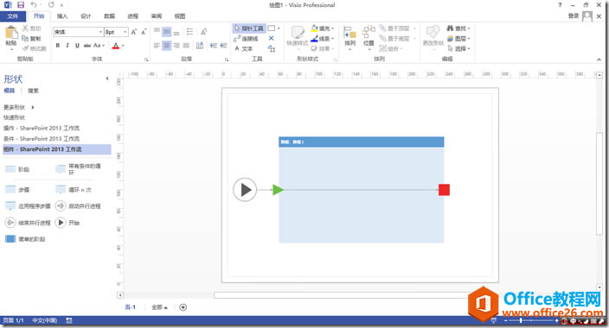This screenshot has height=328, width=609.
Task: Switch to the 数据 (Data) tab
Action: coord(110,16)
